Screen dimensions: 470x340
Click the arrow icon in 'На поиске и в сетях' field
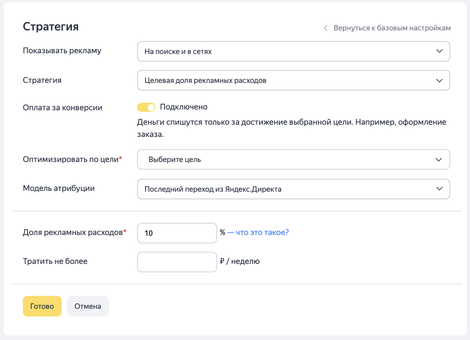pyautogui.click(x=439, y=51)
